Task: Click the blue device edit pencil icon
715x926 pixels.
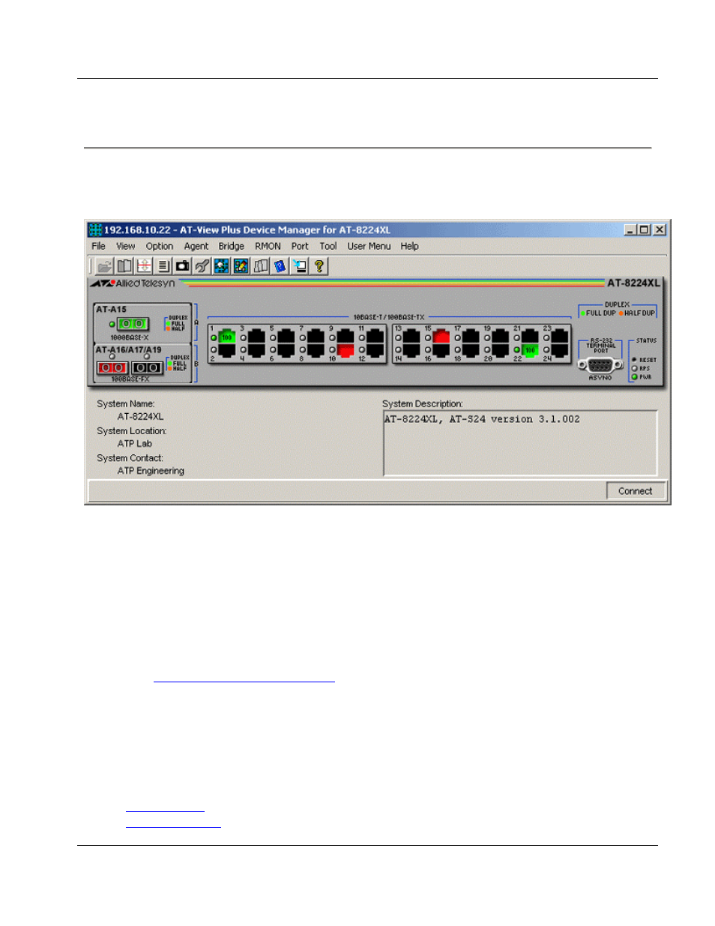Action: tap(241, 266)
